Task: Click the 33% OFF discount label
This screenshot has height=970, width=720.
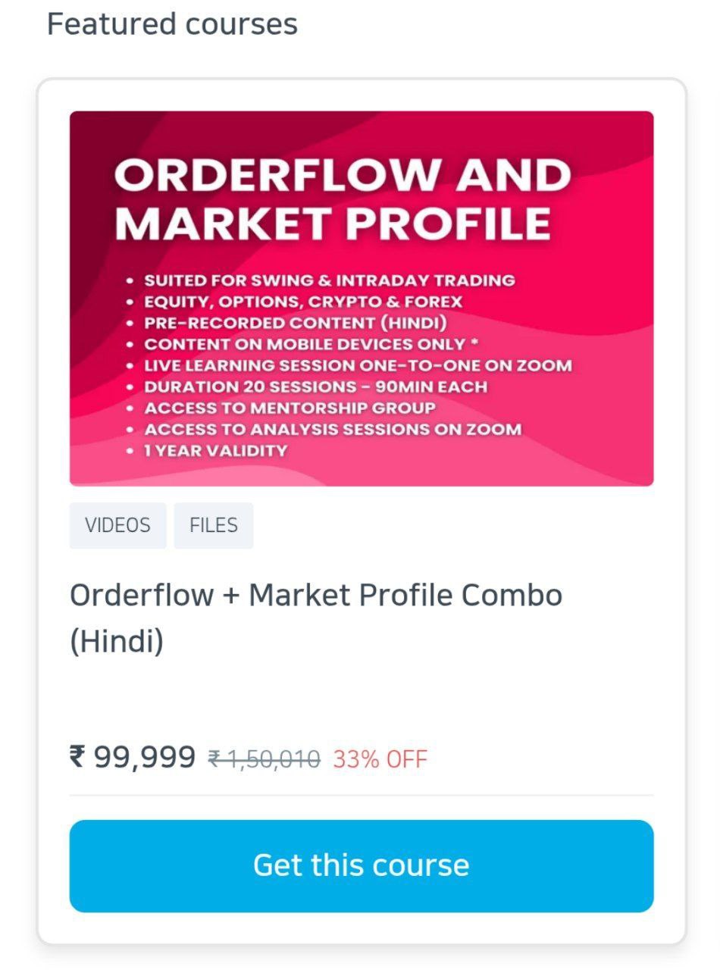Action: coord(380,759)
